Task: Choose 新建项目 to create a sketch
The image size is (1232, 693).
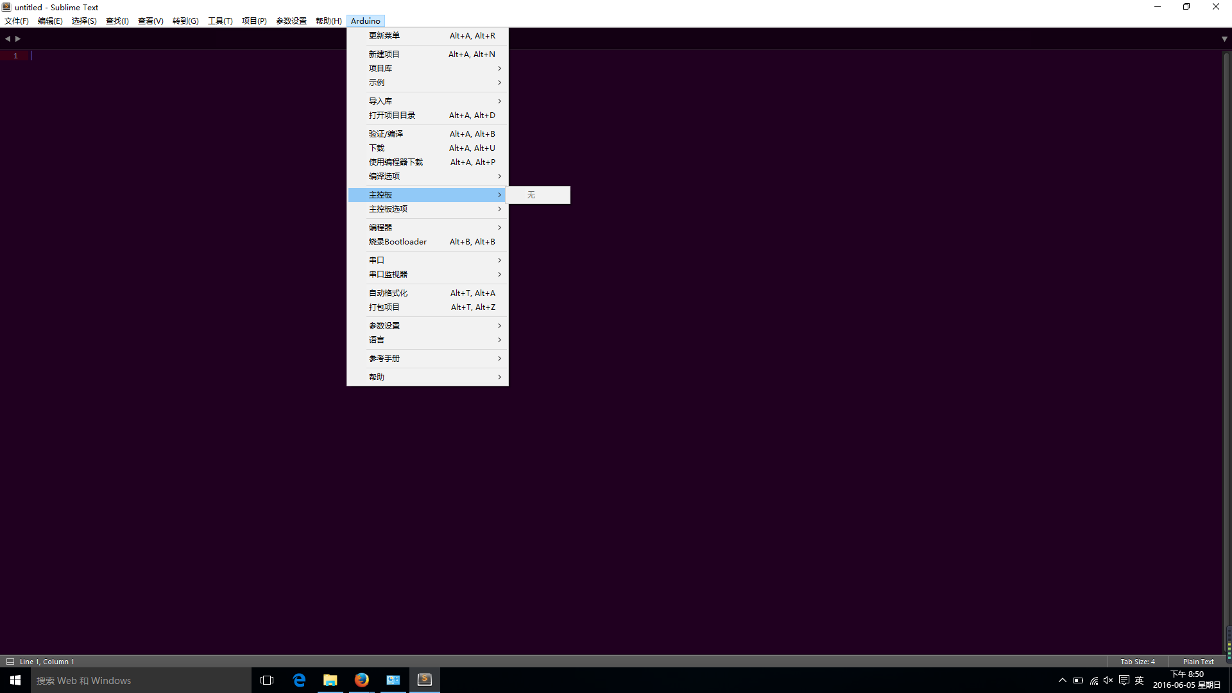Action: coord(428,55)
